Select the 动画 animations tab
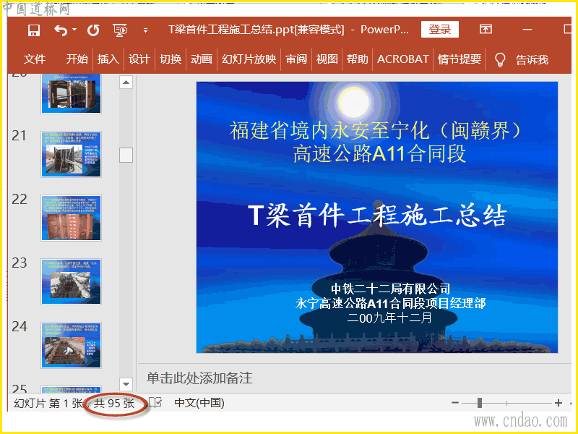 coord(202,59)
